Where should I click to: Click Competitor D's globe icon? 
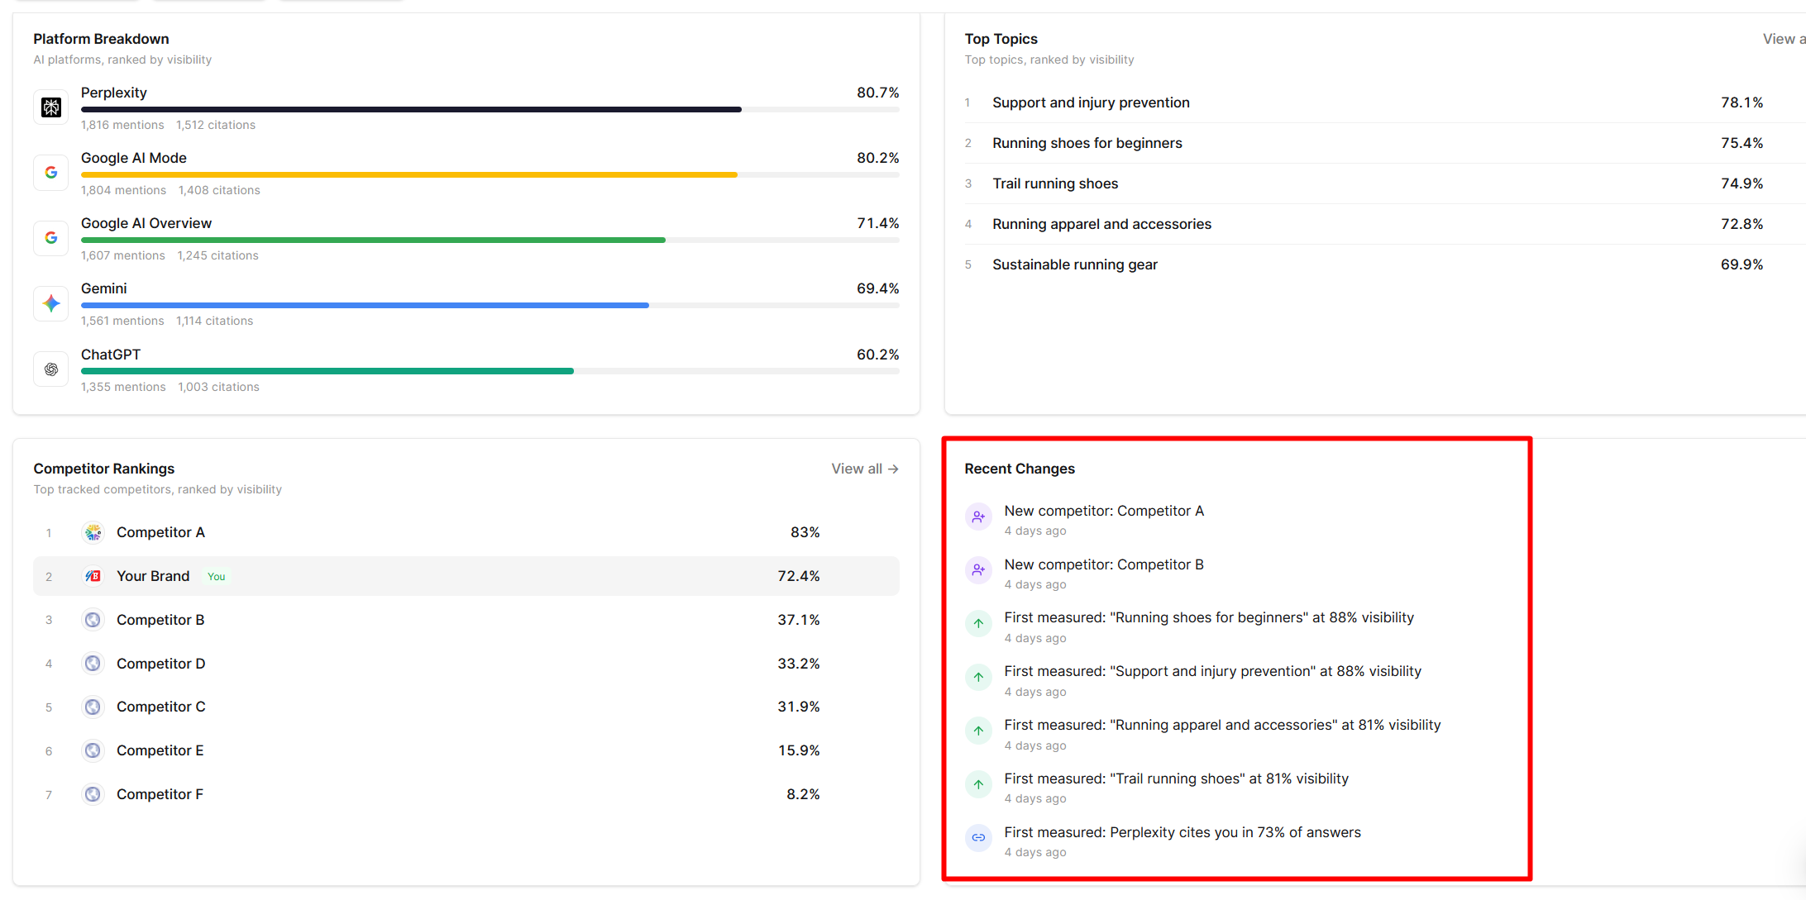pos(93,664)
